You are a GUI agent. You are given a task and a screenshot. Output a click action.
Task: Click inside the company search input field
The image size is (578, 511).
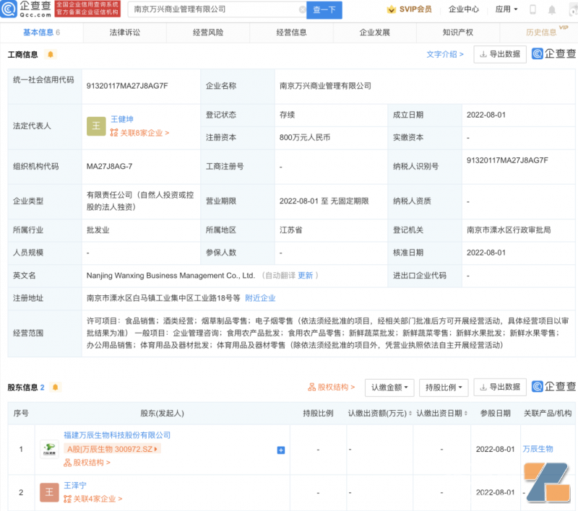pos(217,9)
